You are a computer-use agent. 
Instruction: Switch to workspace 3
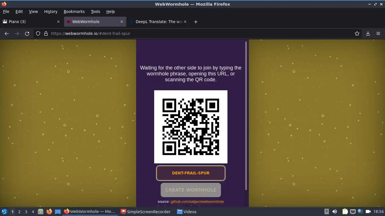pyautogui.click(x=26, y=212)
